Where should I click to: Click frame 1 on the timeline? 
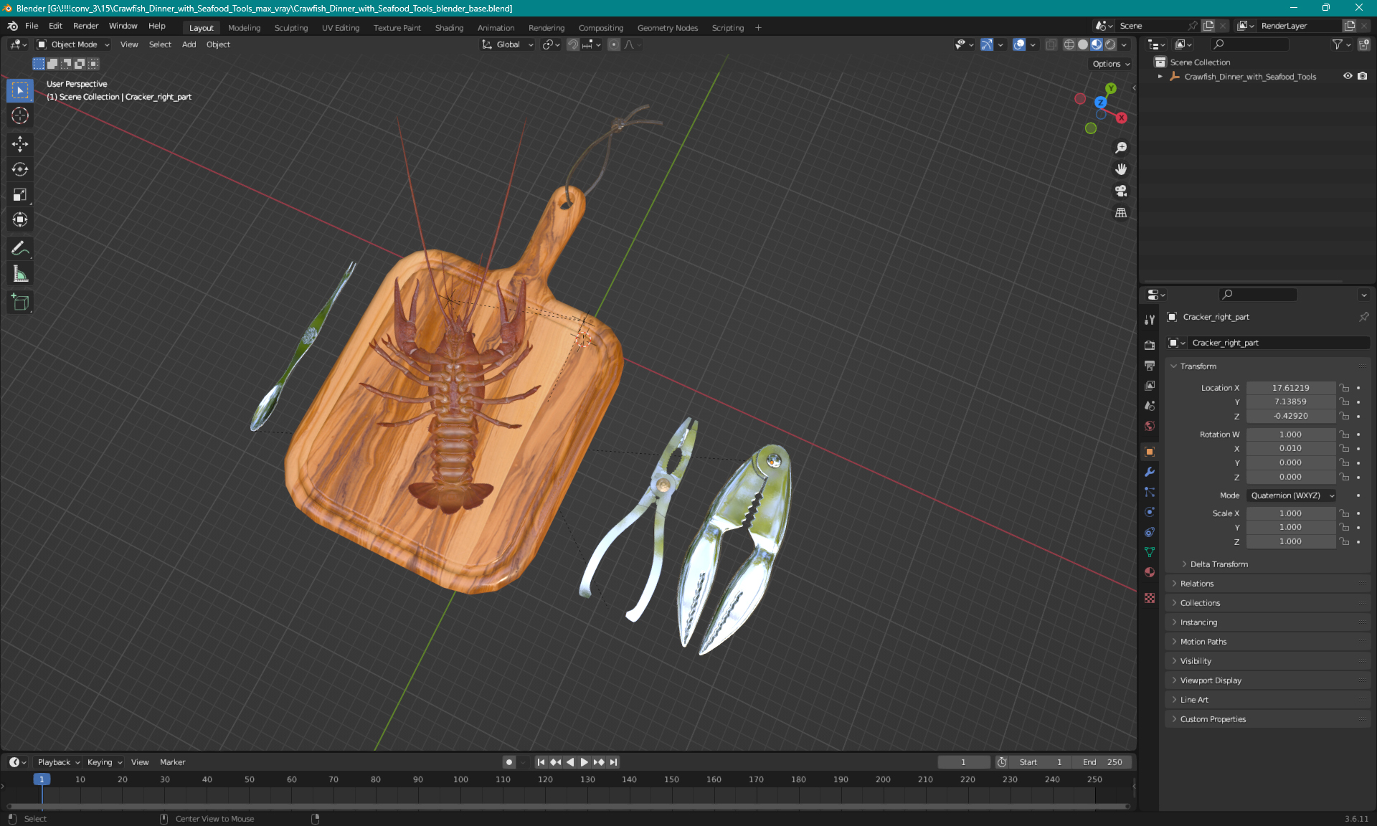point(42,779)
